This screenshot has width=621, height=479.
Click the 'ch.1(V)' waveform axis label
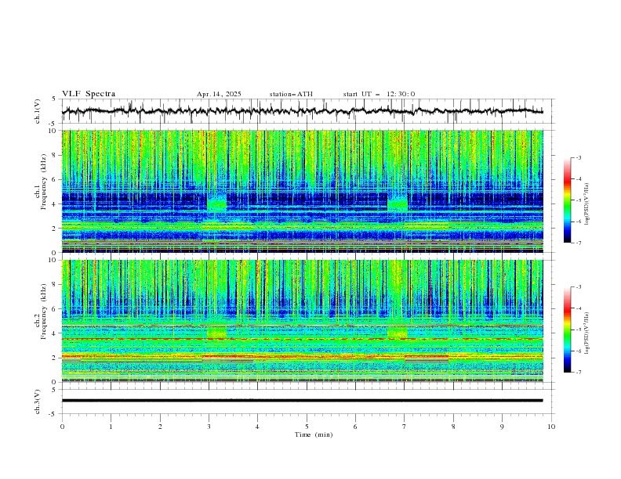pyautogui.click(x=38, y=111)
